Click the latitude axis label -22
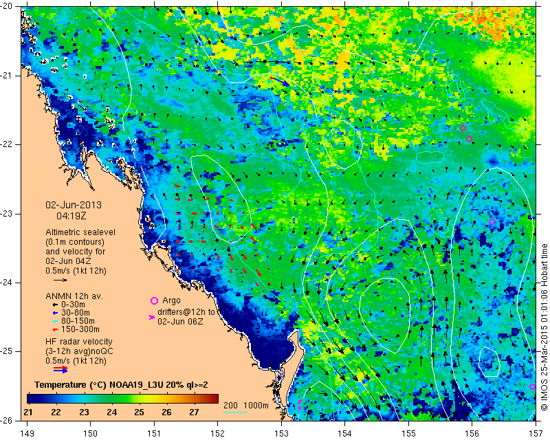Viewport: 550px width, 440px height. click(x=7, y=144)
